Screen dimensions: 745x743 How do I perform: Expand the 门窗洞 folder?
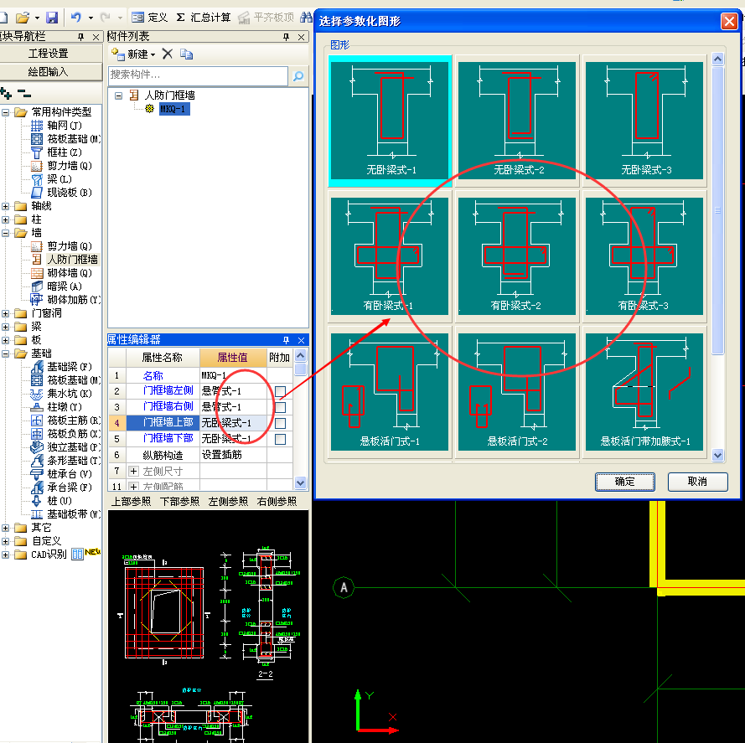pos(5,313)
